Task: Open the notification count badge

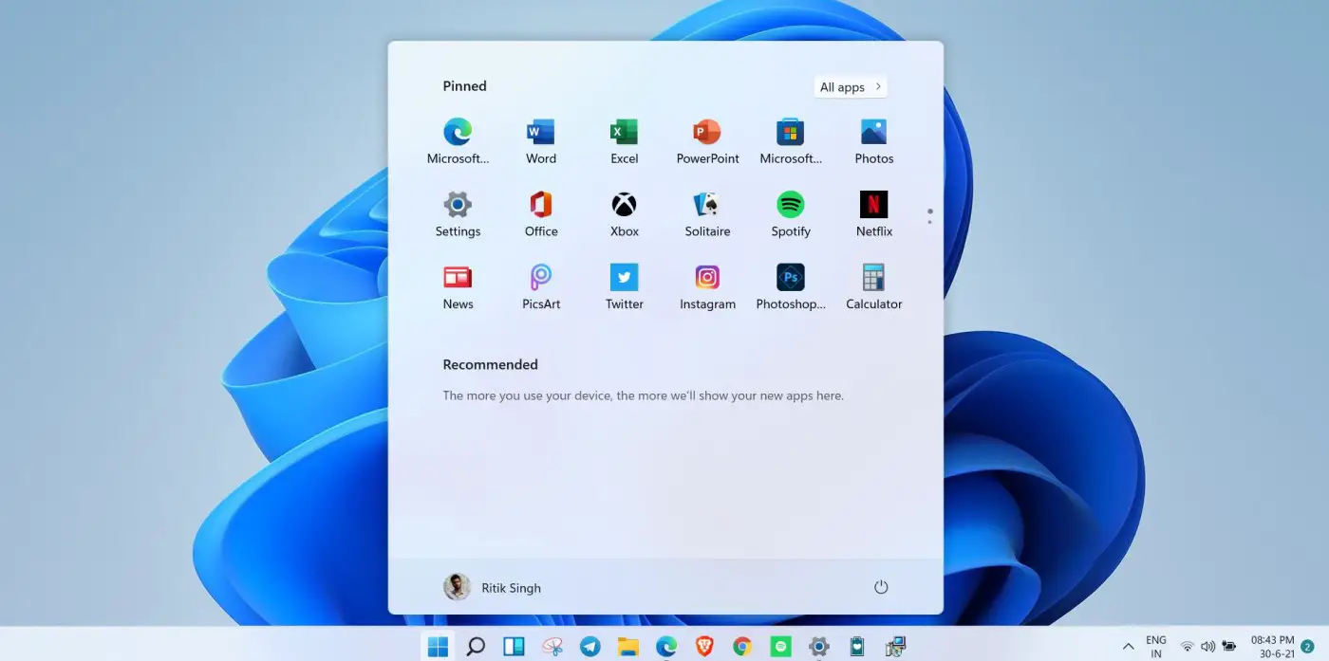Action: pos(1308,647)
